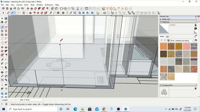This screenshot has height=112, width=200.
Task: Click the In Model home icon in Materials
Action: pyautogui.click(x=168, y=40)
